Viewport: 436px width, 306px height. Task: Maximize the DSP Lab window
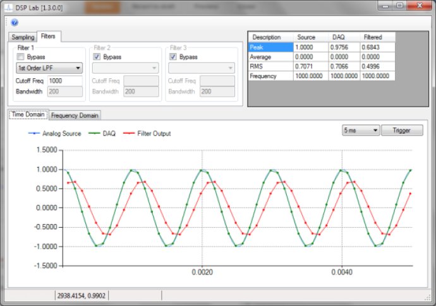click(400, 6)
